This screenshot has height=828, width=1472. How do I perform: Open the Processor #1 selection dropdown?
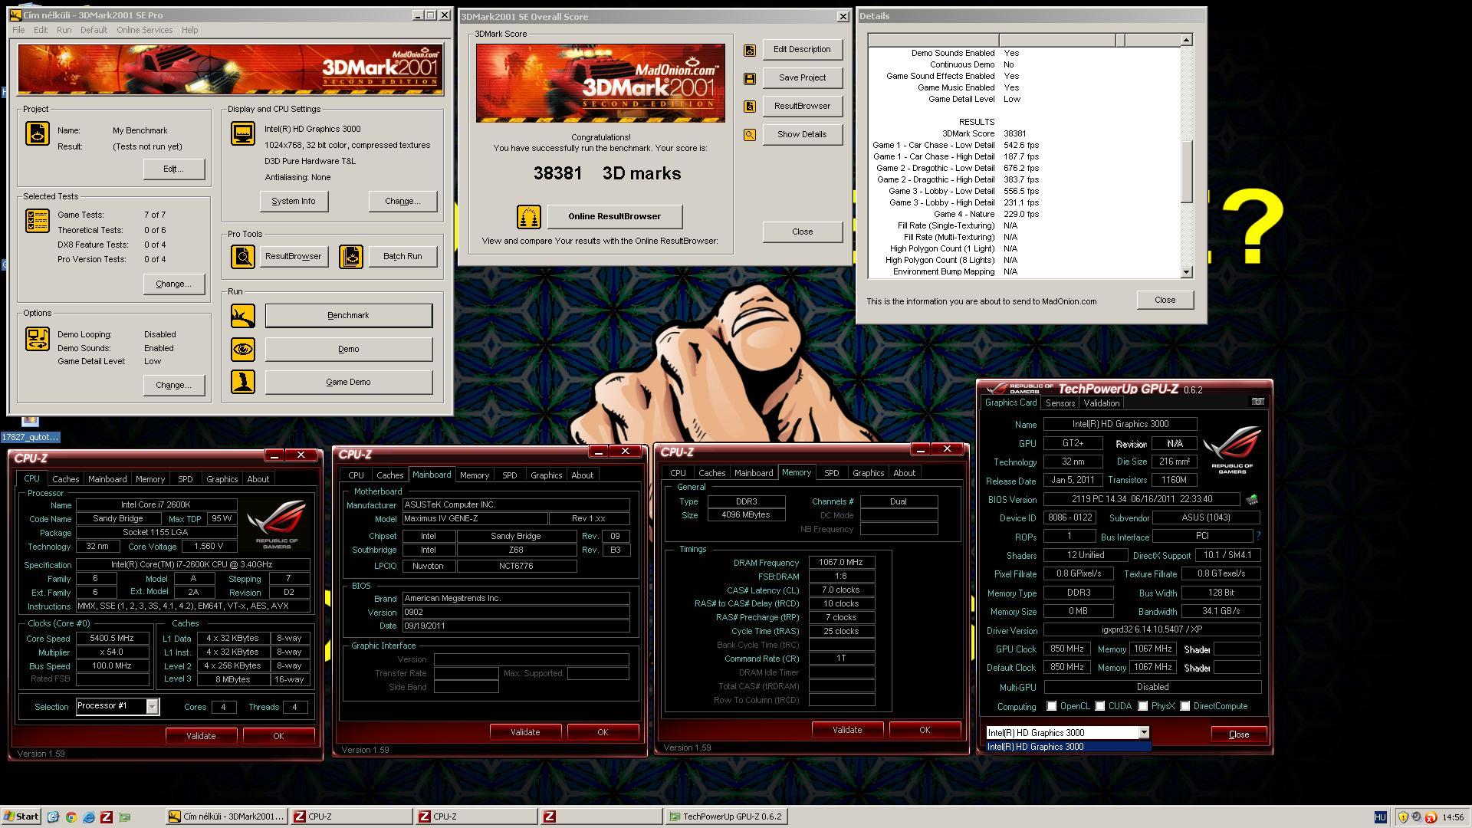[152, 707]
